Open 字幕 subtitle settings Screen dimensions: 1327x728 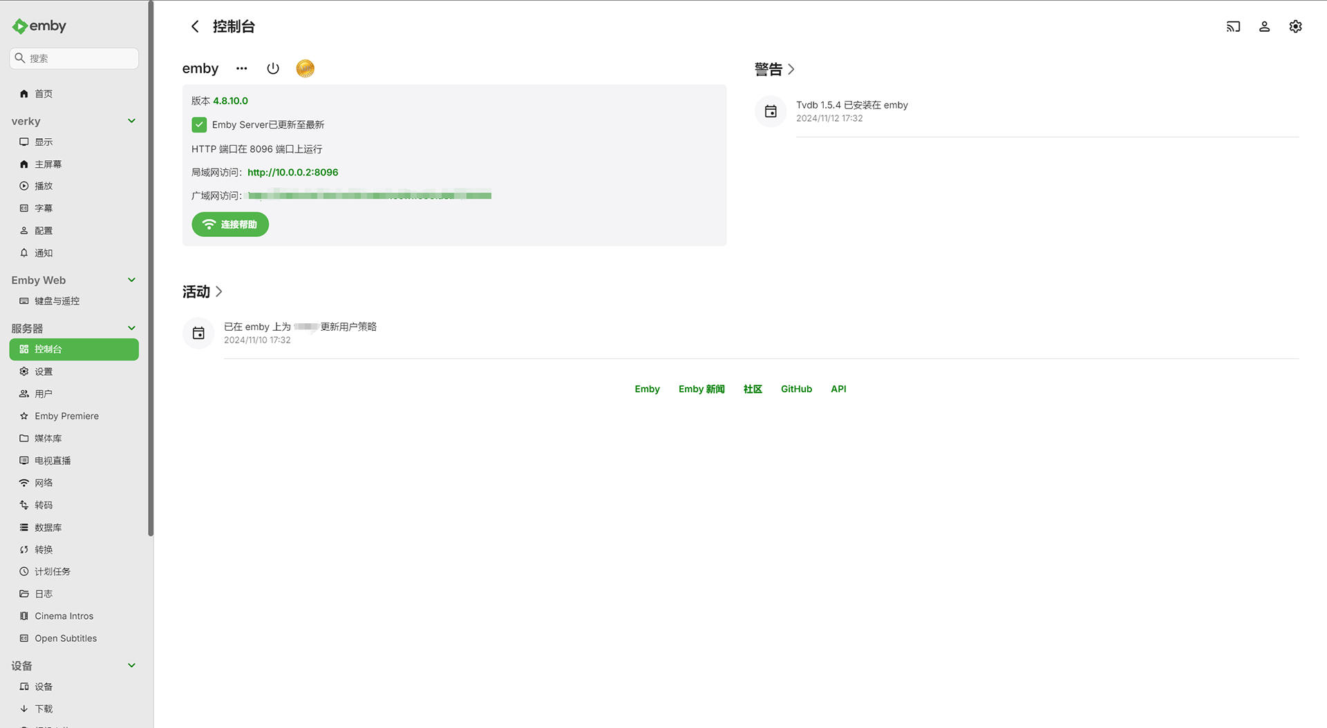[74, 208]
